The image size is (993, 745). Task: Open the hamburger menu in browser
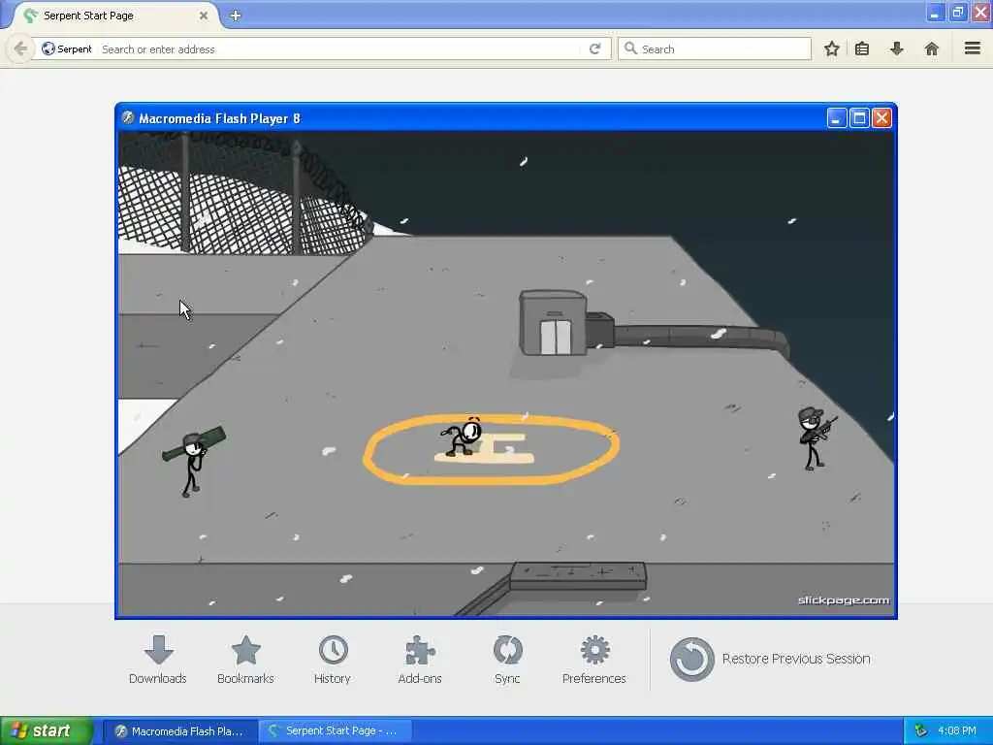pyautogui.click(x=973, y=49)
